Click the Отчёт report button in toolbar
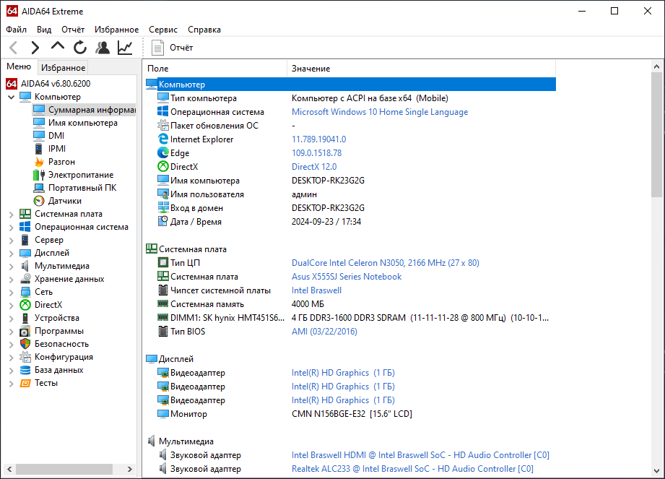Viewport: 665px width, 479px height. (172, 48)
